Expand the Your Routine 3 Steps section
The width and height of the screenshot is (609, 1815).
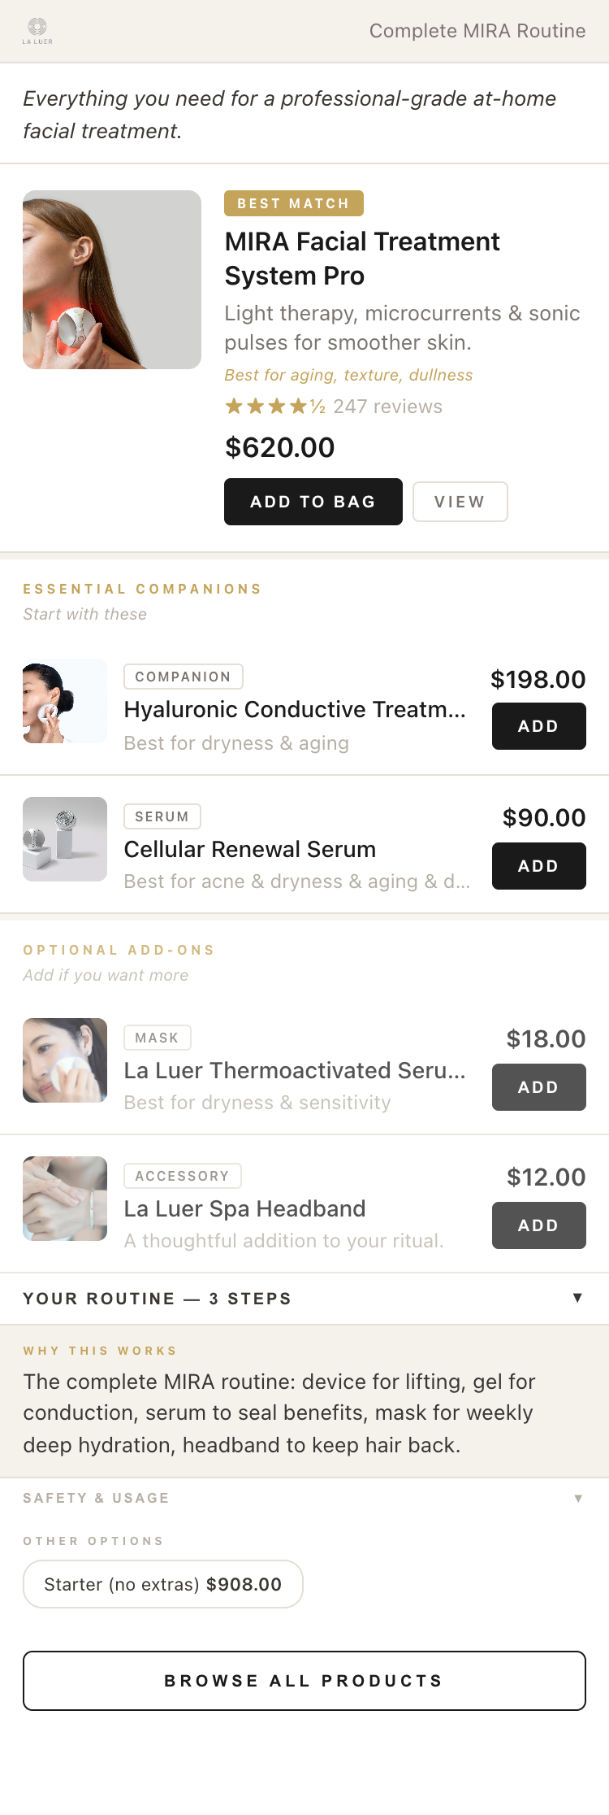pyautogui.click(x=304, y=1299)
